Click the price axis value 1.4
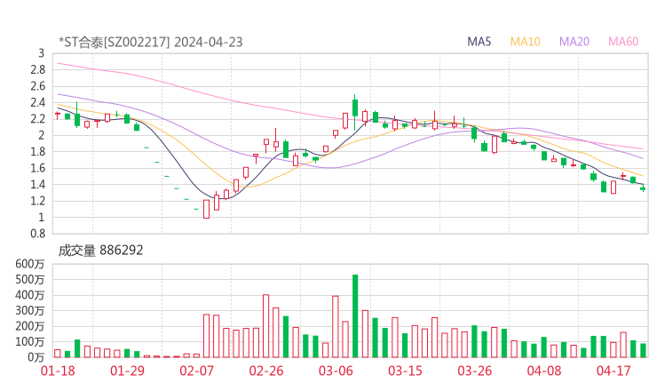This screenshot has width=657, height=391. 37,185
